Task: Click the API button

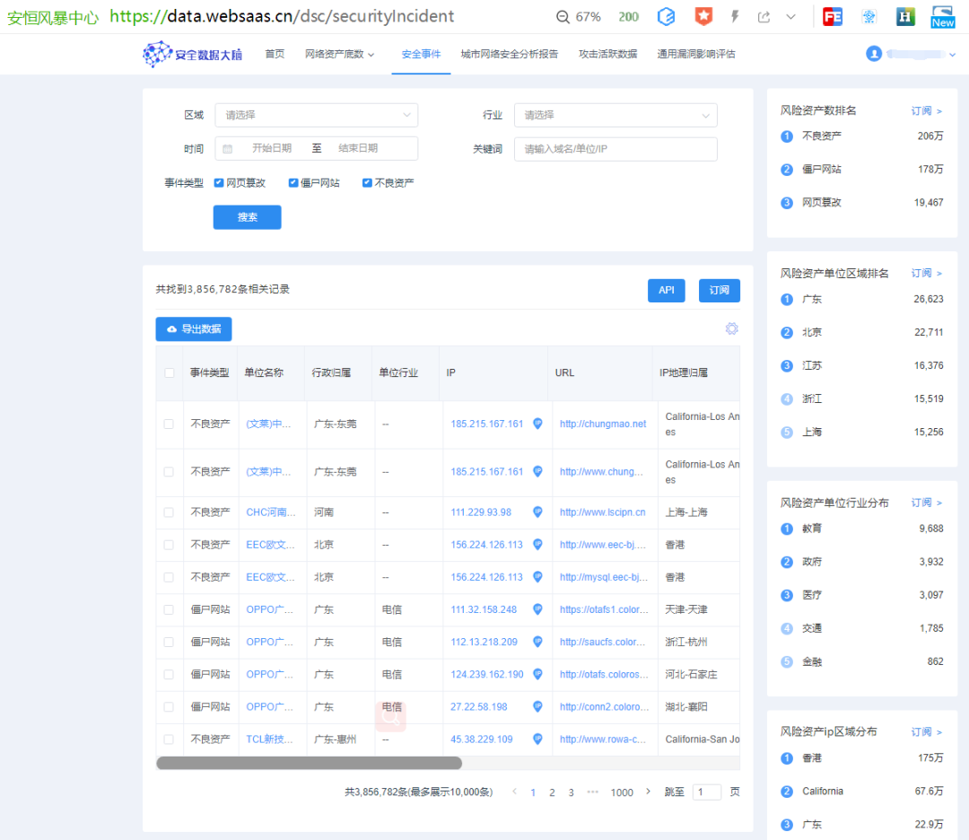Action: [x=666, y=290]
